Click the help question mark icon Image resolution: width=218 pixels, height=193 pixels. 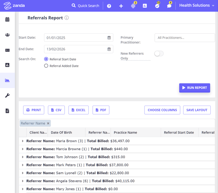[109, 6]
